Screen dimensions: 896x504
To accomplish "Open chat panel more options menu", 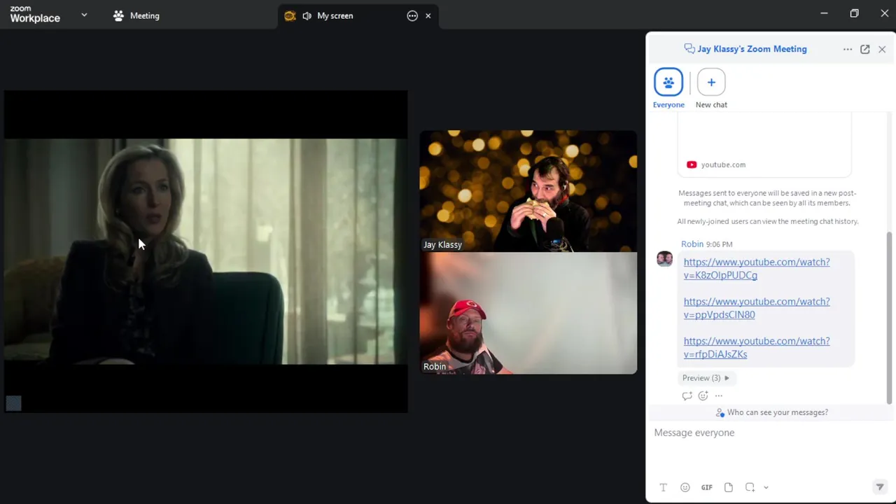I will click(x=848, y=49).
